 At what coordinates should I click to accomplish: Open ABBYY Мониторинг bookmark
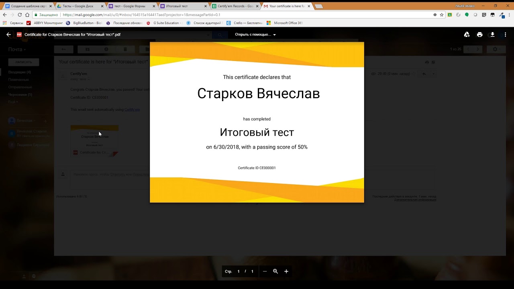tap(45, 23)
